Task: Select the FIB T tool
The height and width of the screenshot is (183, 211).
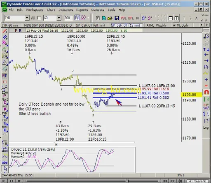Action: pyautogui.click(x=5, y=115)
